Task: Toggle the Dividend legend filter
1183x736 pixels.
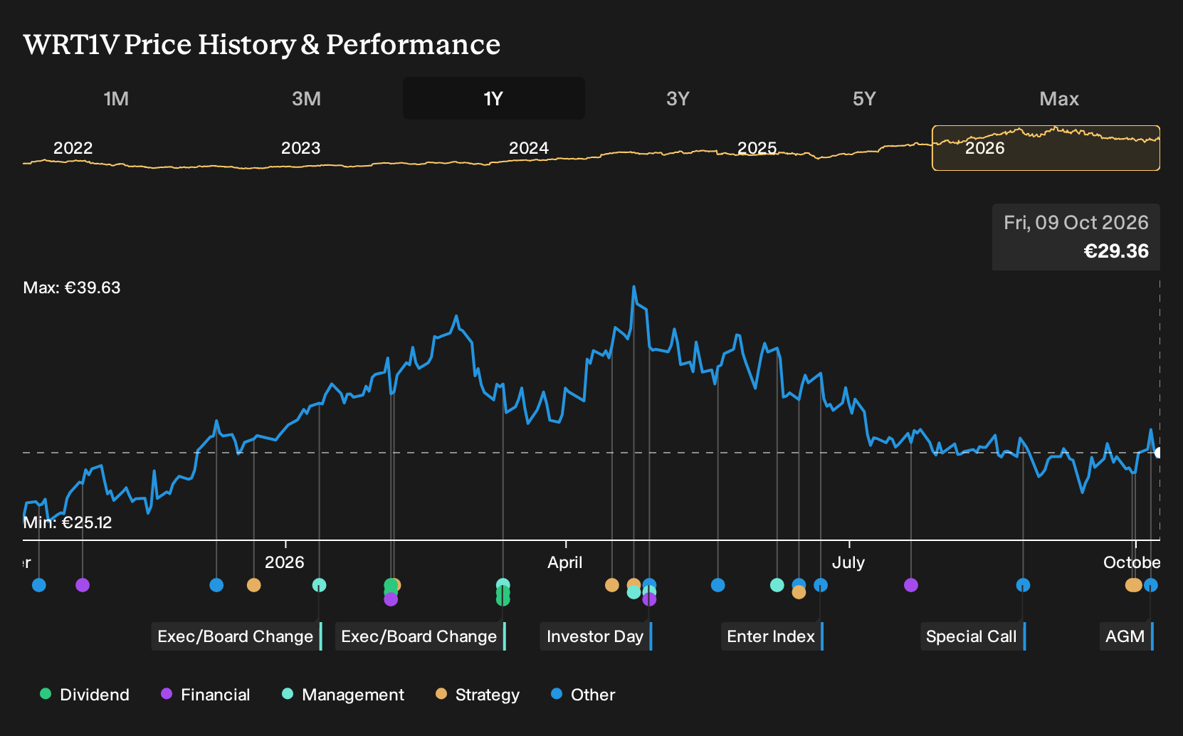Action: (84, 695)
